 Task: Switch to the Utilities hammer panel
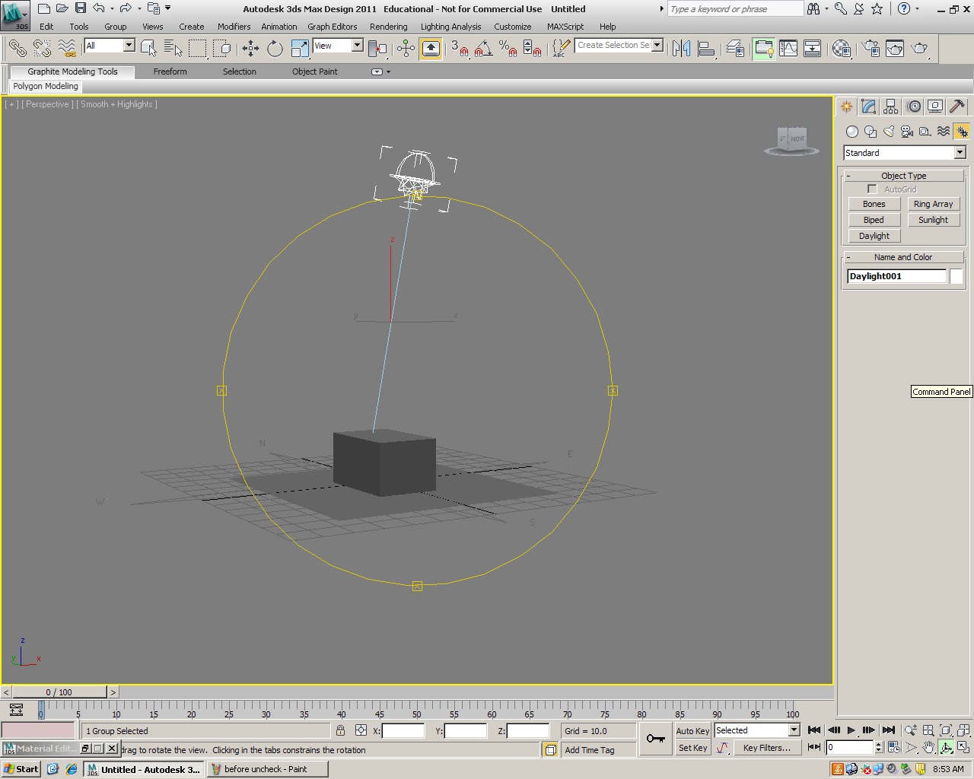(x=957, y=107)
